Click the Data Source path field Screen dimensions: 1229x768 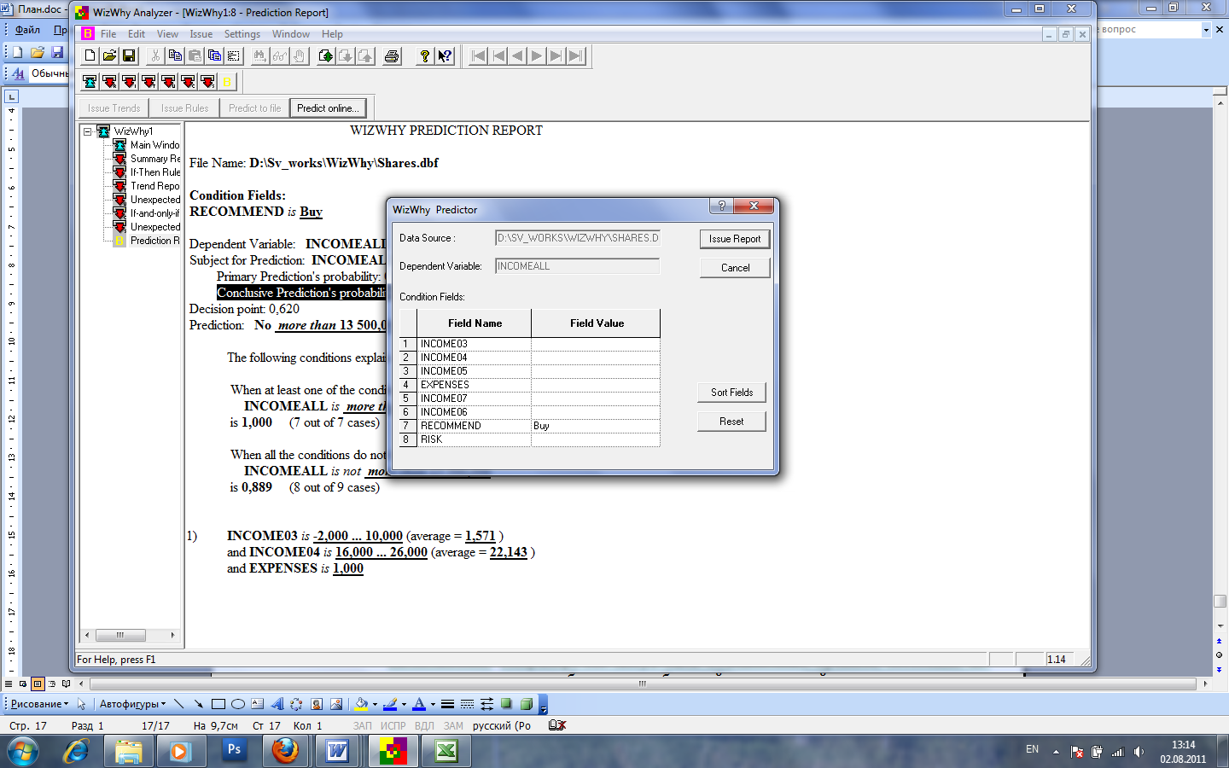pos(578,238)
